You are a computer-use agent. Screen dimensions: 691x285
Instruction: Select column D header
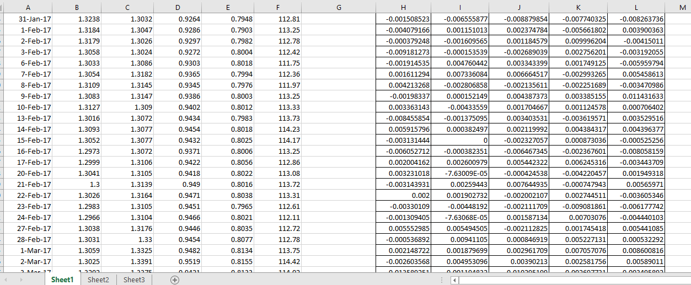click(x=177, y=7)
